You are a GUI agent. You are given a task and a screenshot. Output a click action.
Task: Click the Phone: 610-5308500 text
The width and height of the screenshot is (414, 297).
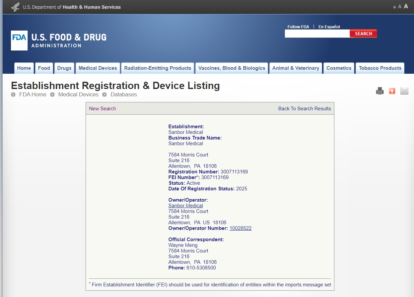[x=192, y=268]
